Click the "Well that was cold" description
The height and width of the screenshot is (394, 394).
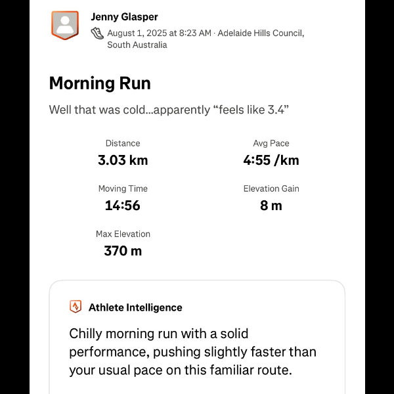pyautogui.click(x=169, y=110)
